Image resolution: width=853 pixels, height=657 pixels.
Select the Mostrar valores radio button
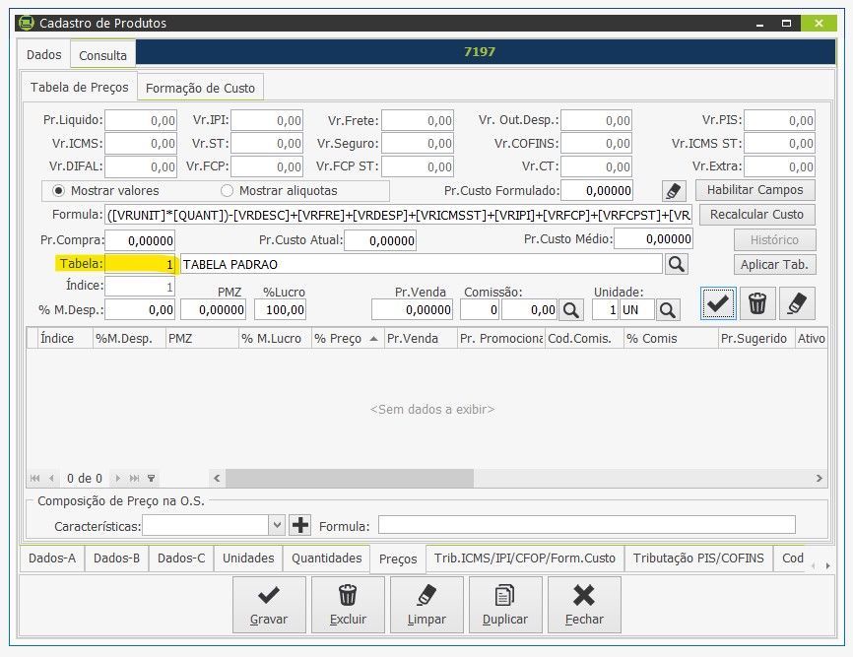point(58,190)
